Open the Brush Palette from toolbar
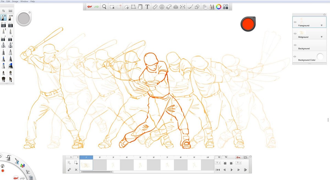The width and height of the screenshot is (330, 180). (212, 7)
